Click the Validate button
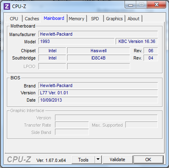This screenshot has height=168, width=169. [117, 159]
